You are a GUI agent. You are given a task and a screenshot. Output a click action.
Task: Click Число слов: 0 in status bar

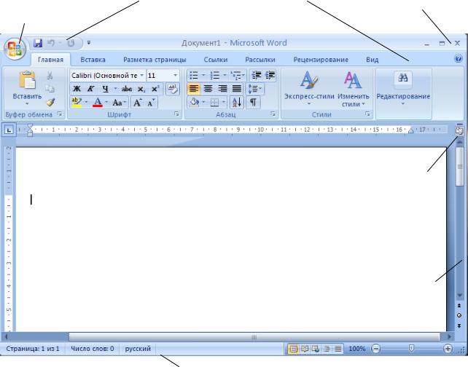pos(93,349)
